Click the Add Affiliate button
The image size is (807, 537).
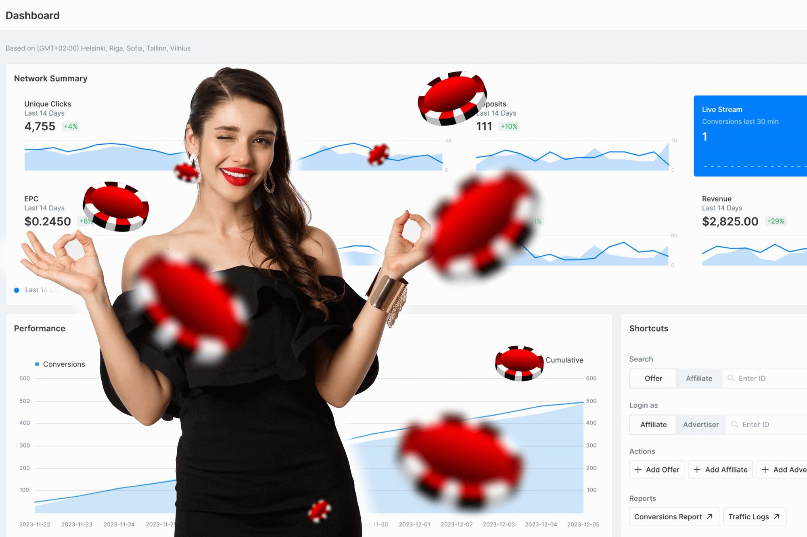(721, 469)
